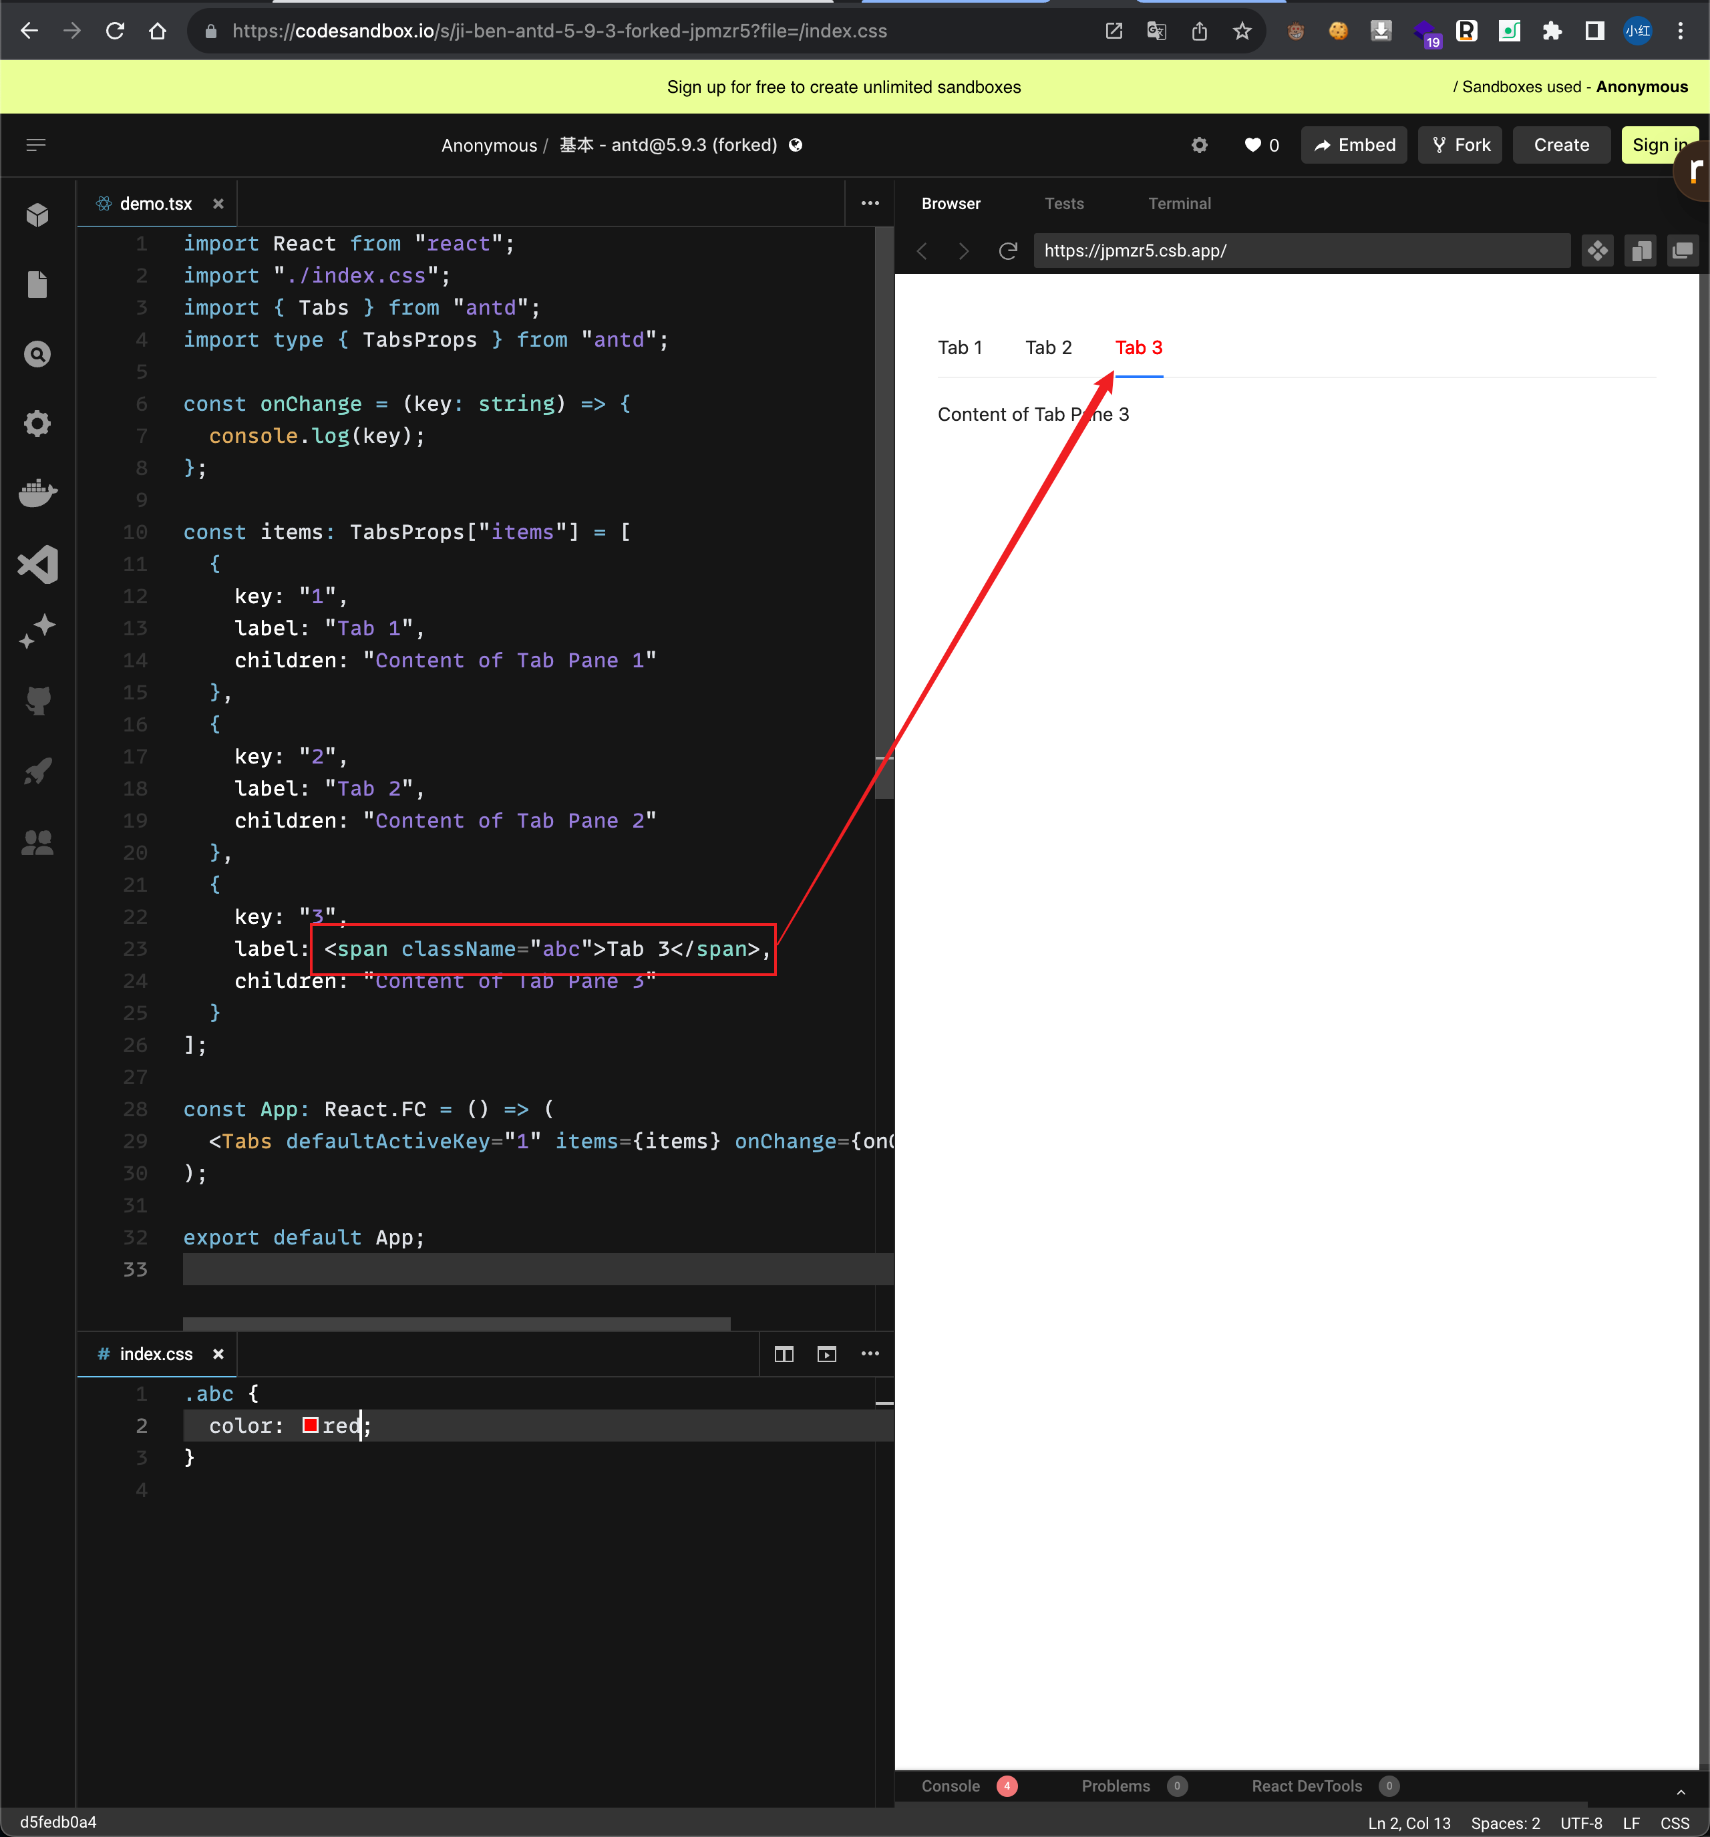Click the Embed button
This screenshot has width=1710, height=1837.
[1353, 145]
